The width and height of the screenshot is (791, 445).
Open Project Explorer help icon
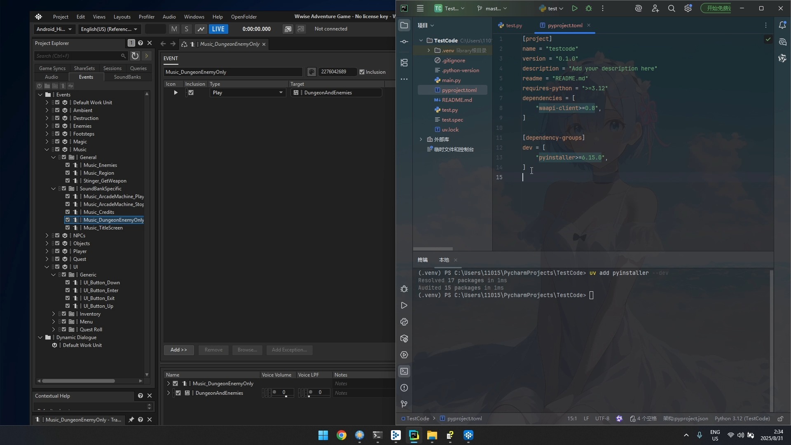140,43
